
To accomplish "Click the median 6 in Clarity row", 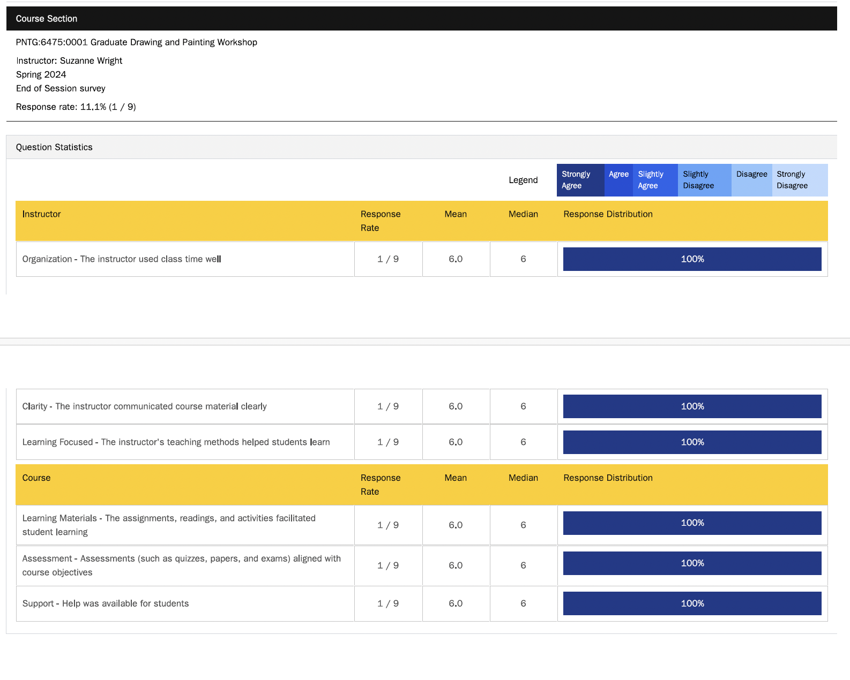I will pyautogui.click(x=523, y=406).
